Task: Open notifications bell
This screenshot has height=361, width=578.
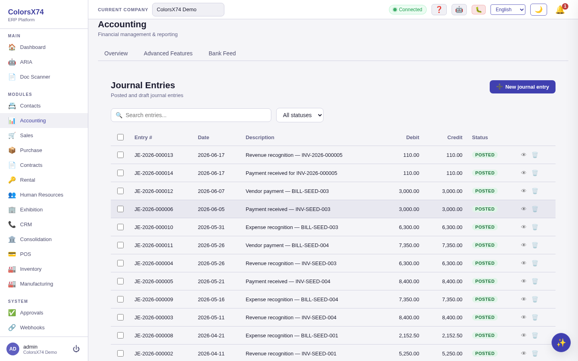Action: [560, 10]
